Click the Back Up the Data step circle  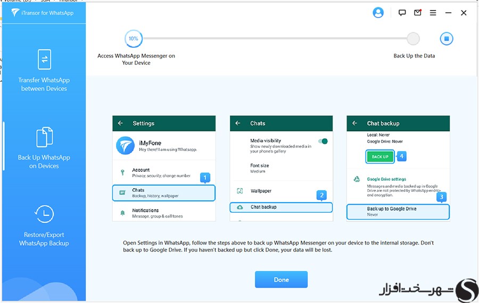coord(413,39)
